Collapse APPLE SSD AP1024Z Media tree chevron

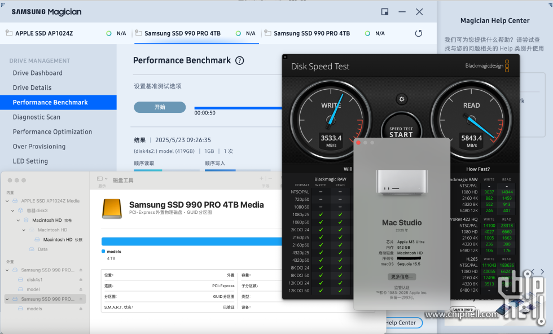tap(7, 201)
